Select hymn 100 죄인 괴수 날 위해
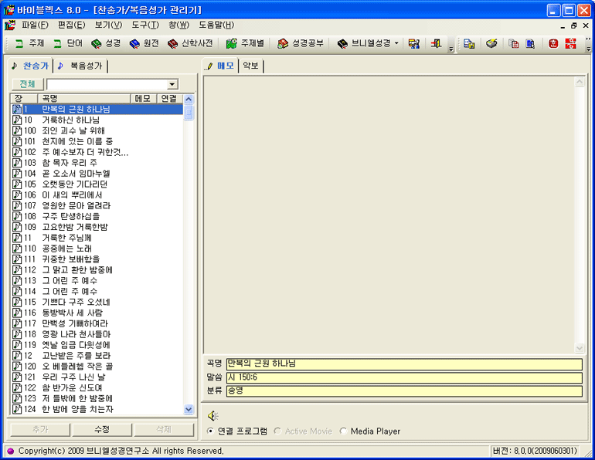 pyautogui.click(x=97, y=130)
